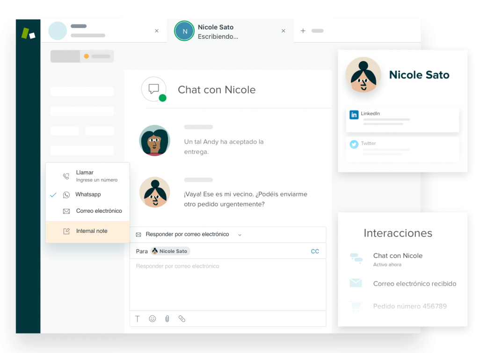Choose Internal note option
This screenshot has width=479, height=353.
click(92, 231)
